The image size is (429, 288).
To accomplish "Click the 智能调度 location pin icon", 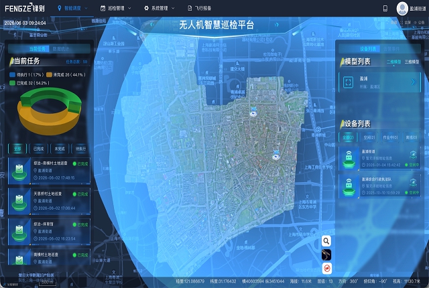I will coord(60,9).
